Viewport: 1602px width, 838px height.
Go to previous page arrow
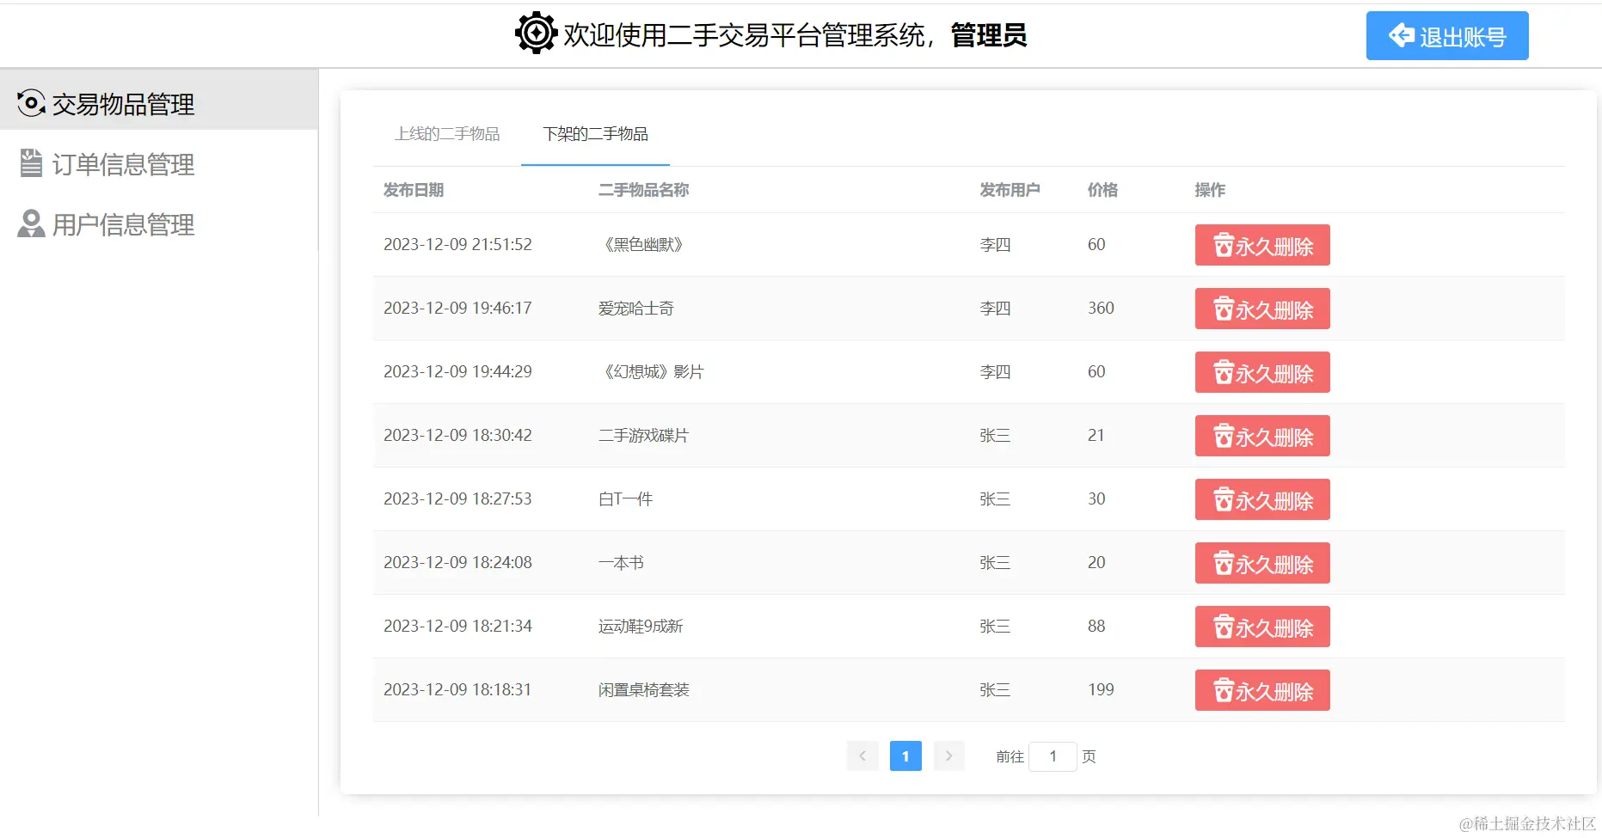[862, 756]
